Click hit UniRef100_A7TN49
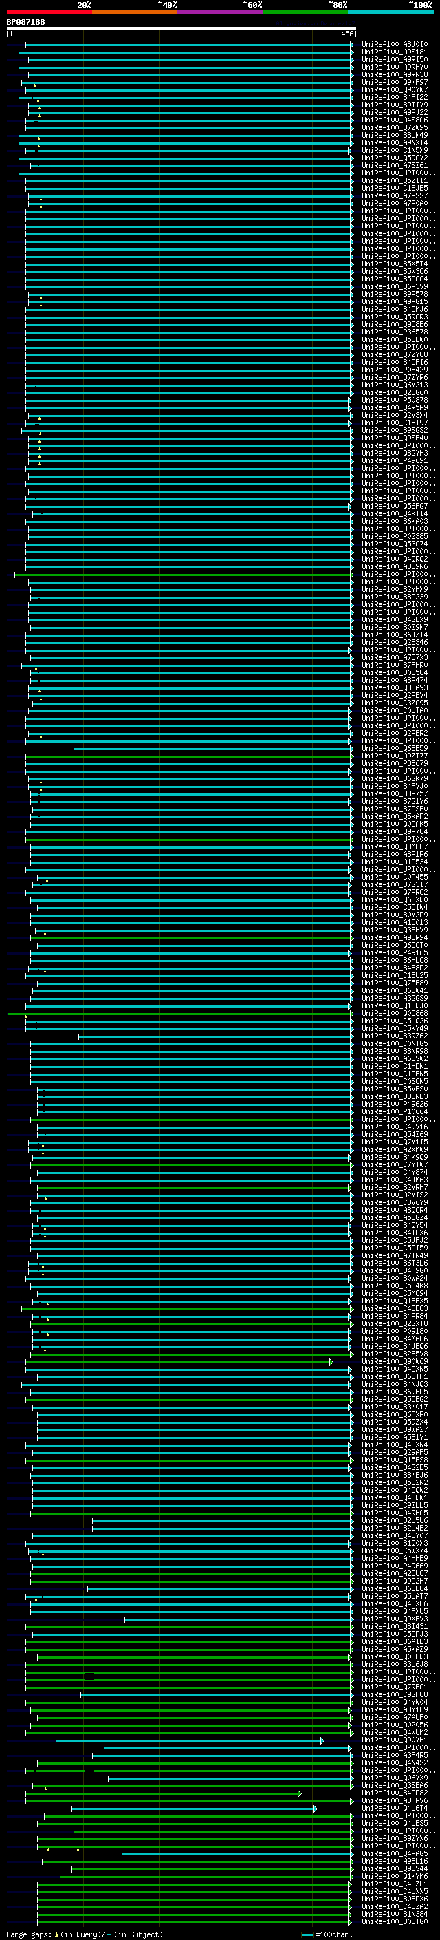 [395, 1255]
